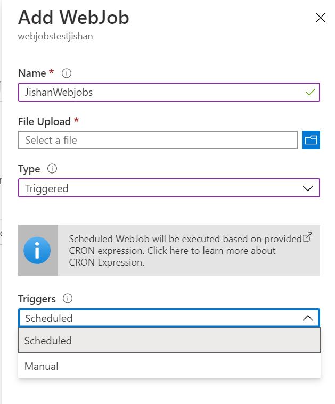
Task: Open the CRON expression learn more message
Action: tap(185, 251)
